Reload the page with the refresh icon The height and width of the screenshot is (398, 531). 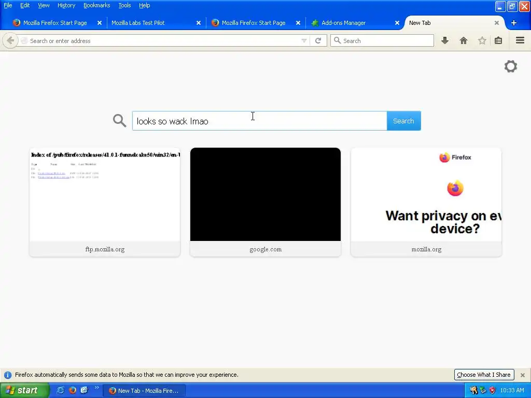click(318, 40)
